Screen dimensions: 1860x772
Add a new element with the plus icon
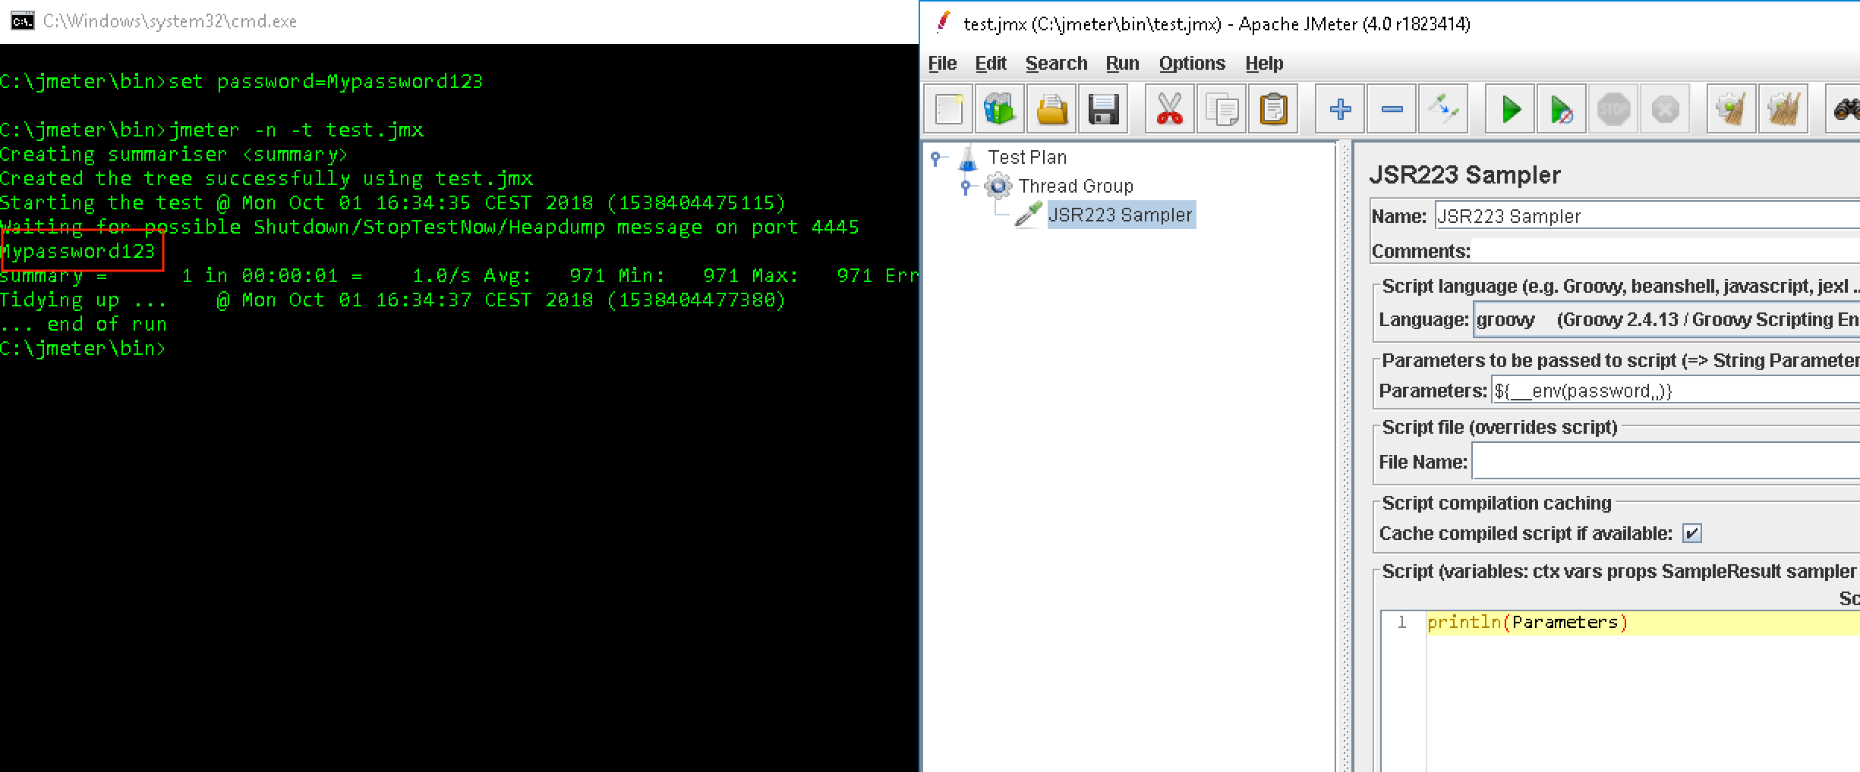1341,108
